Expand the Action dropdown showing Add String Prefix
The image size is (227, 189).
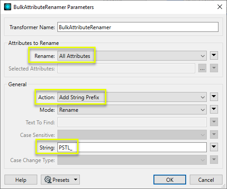132,97
